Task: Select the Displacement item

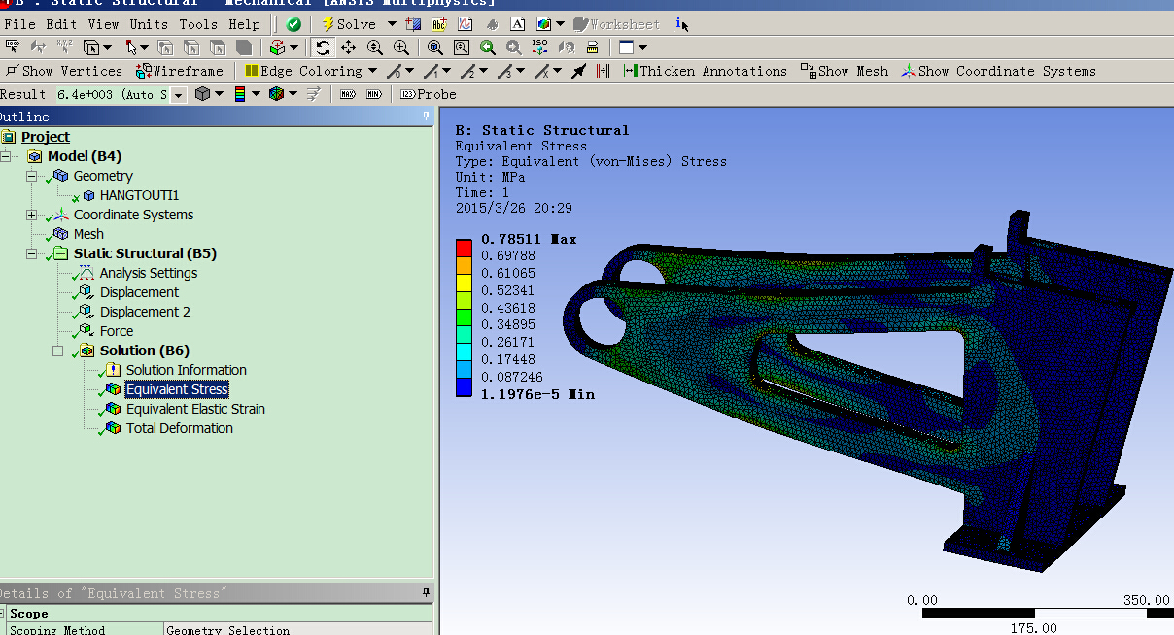Action: 139,292
